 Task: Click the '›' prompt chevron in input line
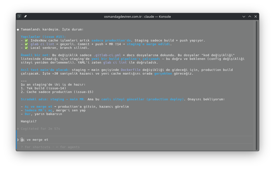coord(18,140)
